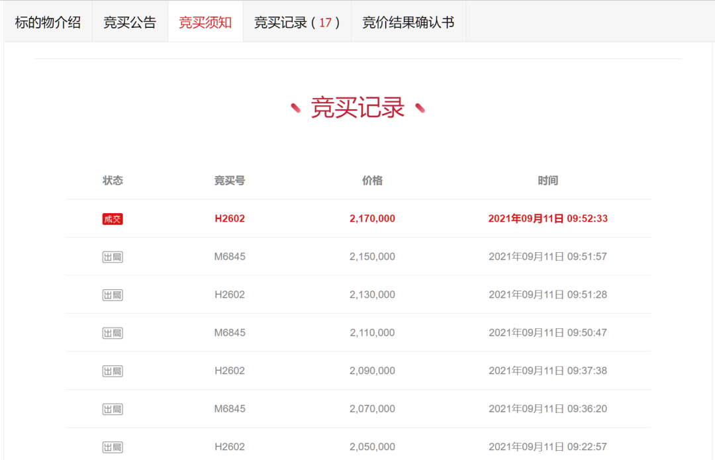Open the 竞买公告 tab
This screenshot has height=460, width=715.
coord(130,21)
